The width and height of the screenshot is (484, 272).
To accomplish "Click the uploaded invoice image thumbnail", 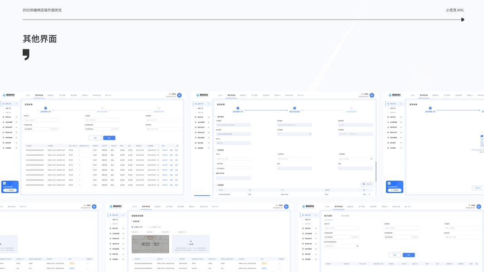I will (150, 244).
